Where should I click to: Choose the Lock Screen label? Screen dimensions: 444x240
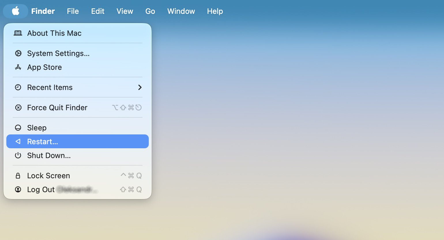(x=49, y=176)
